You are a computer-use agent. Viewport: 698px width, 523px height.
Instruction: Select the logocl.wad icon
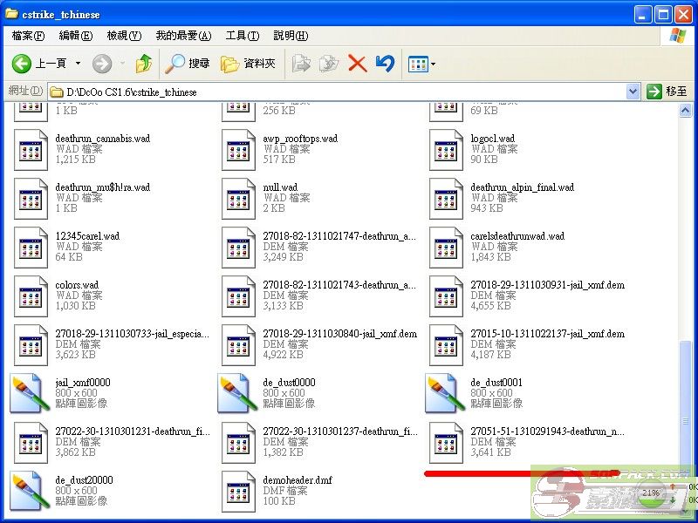click(x=445, y=149)
